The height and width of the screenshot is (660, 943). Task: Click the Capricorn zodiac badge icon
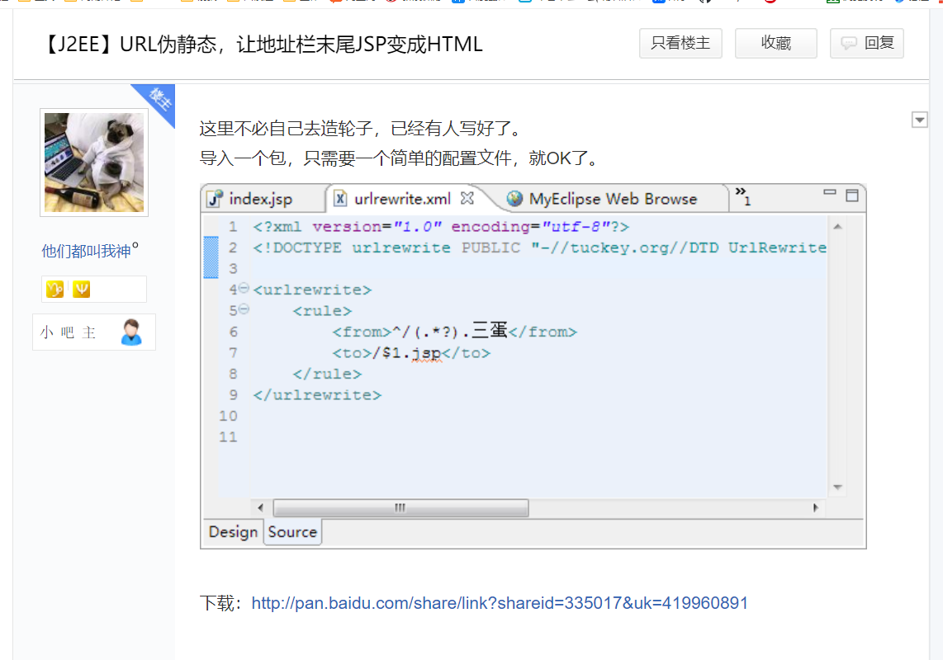click(x=54, y=289)
